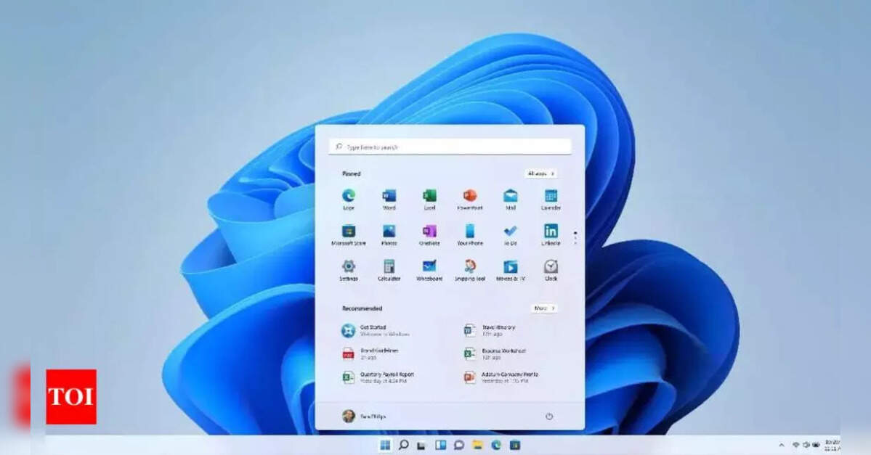Expand the All apps list

[x=541, y=173]
